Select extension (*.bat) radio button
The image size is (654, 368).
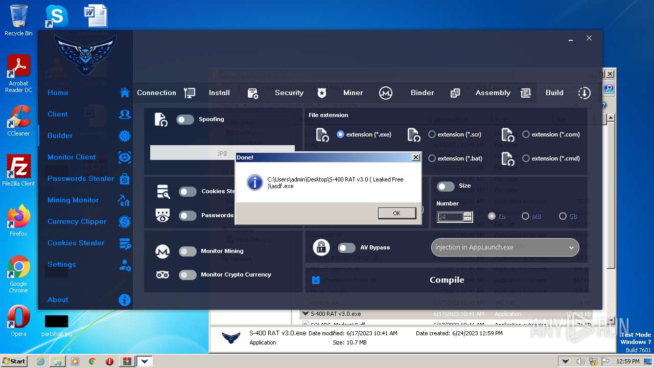pos(432,158)
